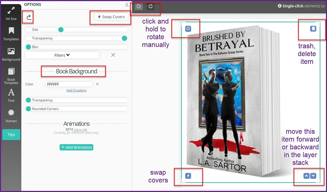327x192 pixels.
Task: Click the info icon before Single-click hint
Action: 279,6
